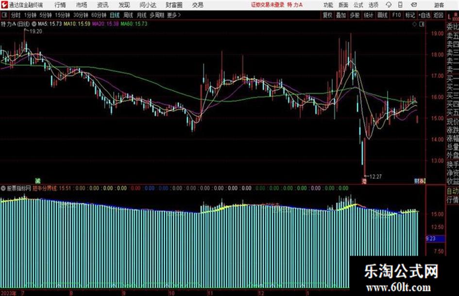Screen dimensions: 459x296
Task: Switch to the 1分钟 period tab
Action: click(x=30, y=15)
